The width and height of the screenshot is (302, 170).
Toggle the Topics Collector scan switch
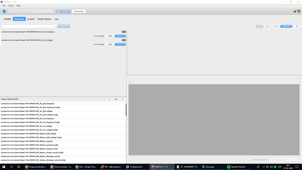[x=105, y=99]
